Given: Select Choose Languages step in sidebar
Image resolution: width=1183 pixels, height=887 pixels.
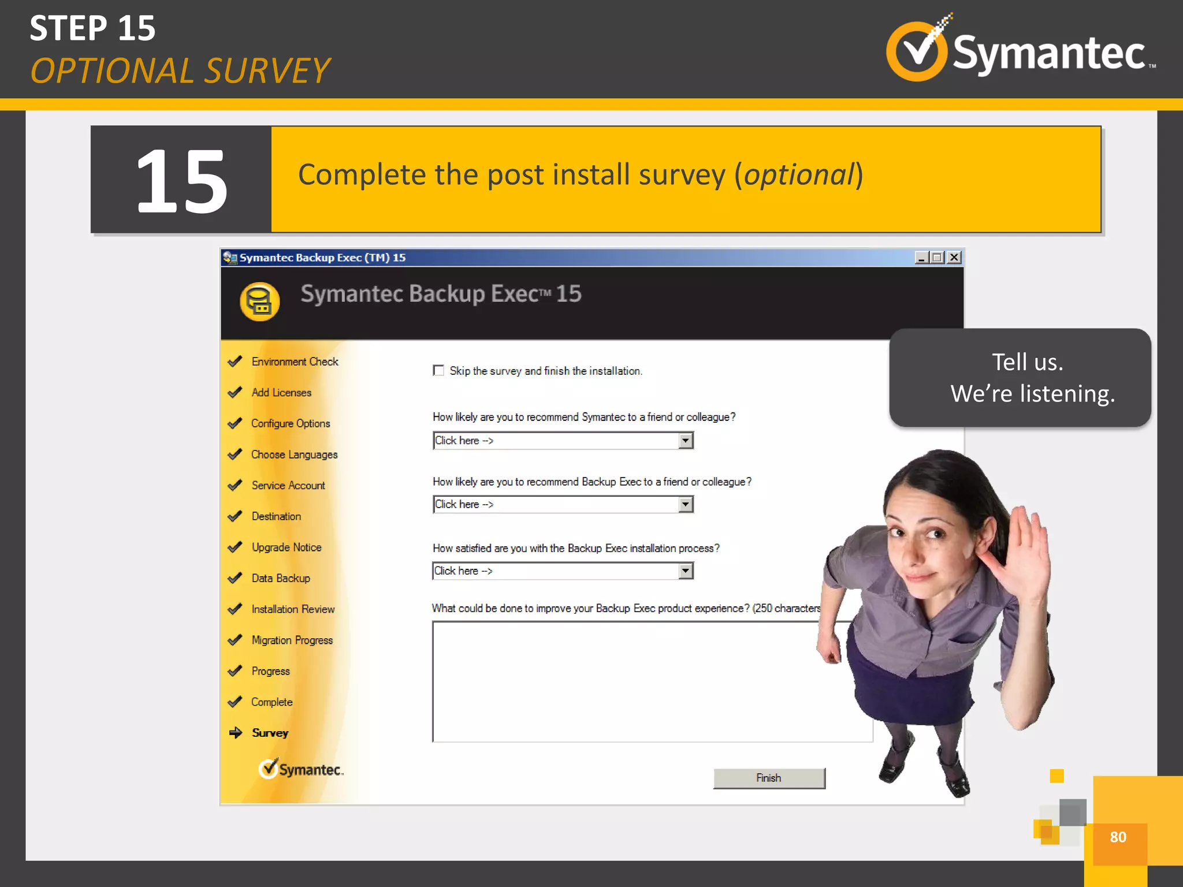Looking at the screenshot, I should point(294,454).
